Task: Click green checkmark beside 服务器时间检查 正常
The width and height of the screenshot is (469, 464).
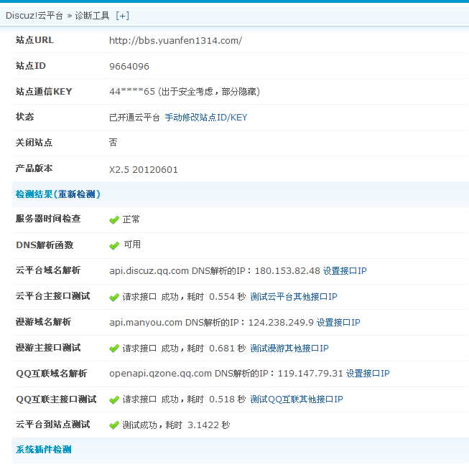Action: (113, 219)
